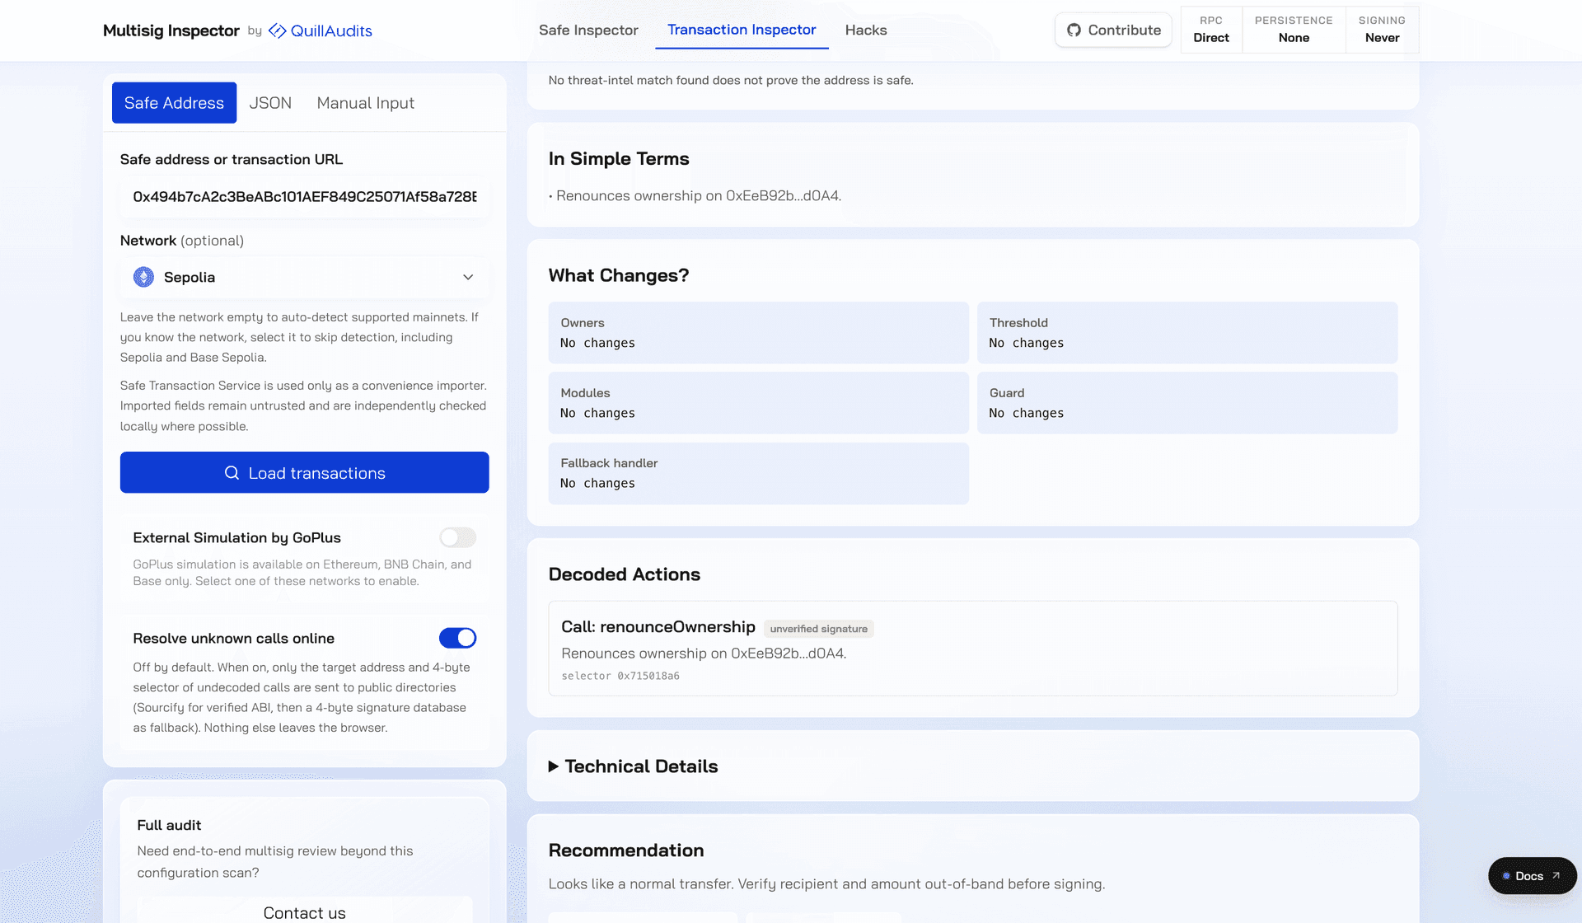The image size is (1582, 923).
Task: Switch to Manual Input tab
Action: 366,103
